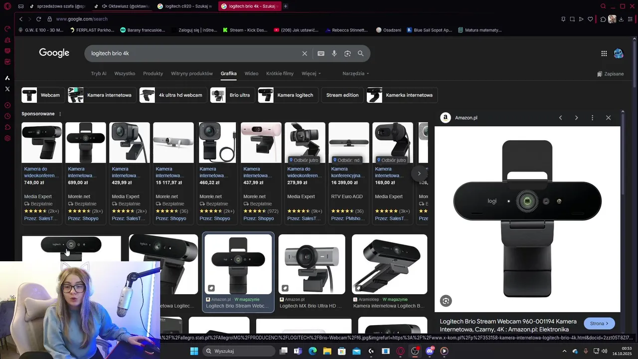Open the Witryny produktów tab
This screenshot has height=359, width=638.
point(192,73)
